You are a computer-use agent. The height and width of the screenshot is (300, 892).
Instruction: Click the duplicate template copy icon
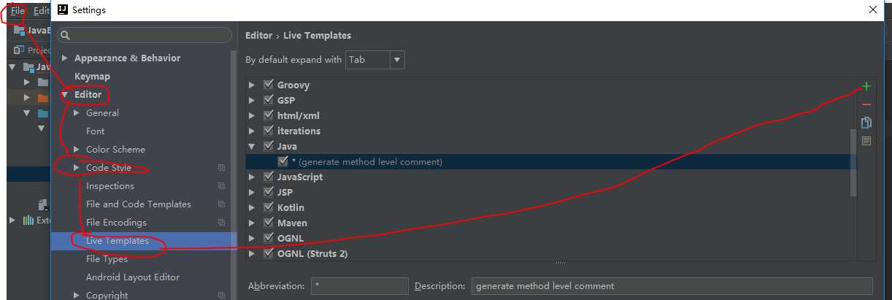(866, 123)
